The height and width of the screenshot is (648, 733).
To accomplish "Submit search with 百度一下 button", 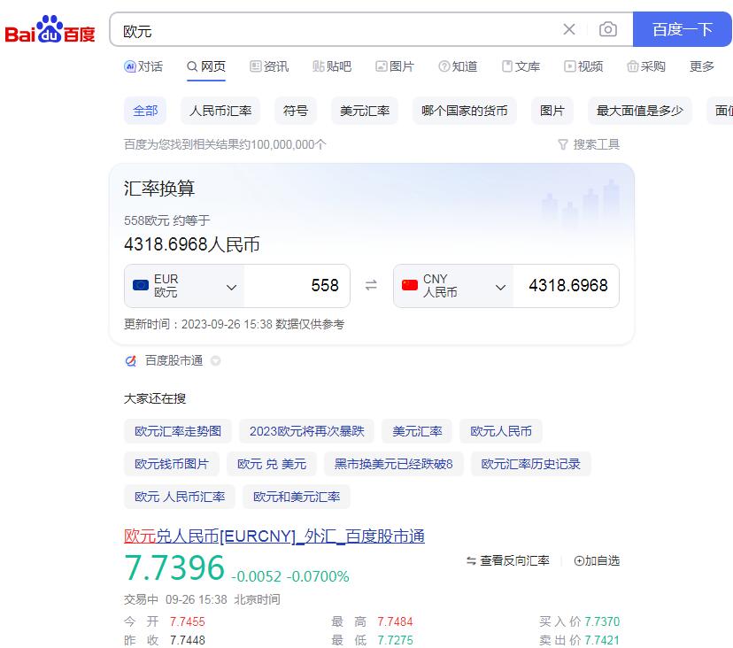I will tap(682, 29).
